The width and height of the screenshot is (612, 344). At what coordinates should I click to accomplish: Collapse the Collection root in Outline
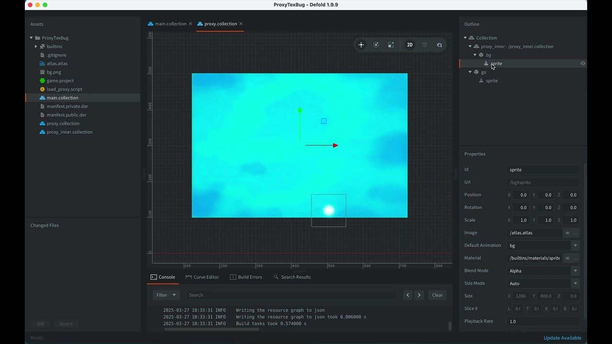click(x=465, y=38)
